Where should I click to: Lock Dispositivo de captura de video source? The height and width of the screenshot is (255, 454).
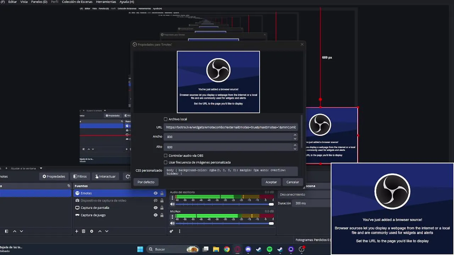coord(162,200)
